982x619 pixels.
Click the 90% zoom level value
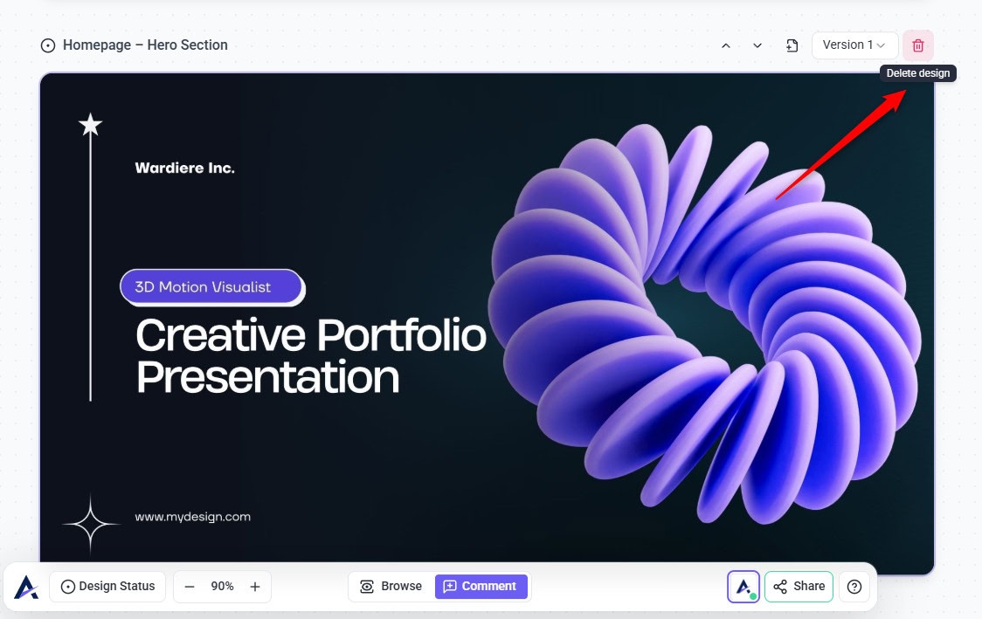222,587
